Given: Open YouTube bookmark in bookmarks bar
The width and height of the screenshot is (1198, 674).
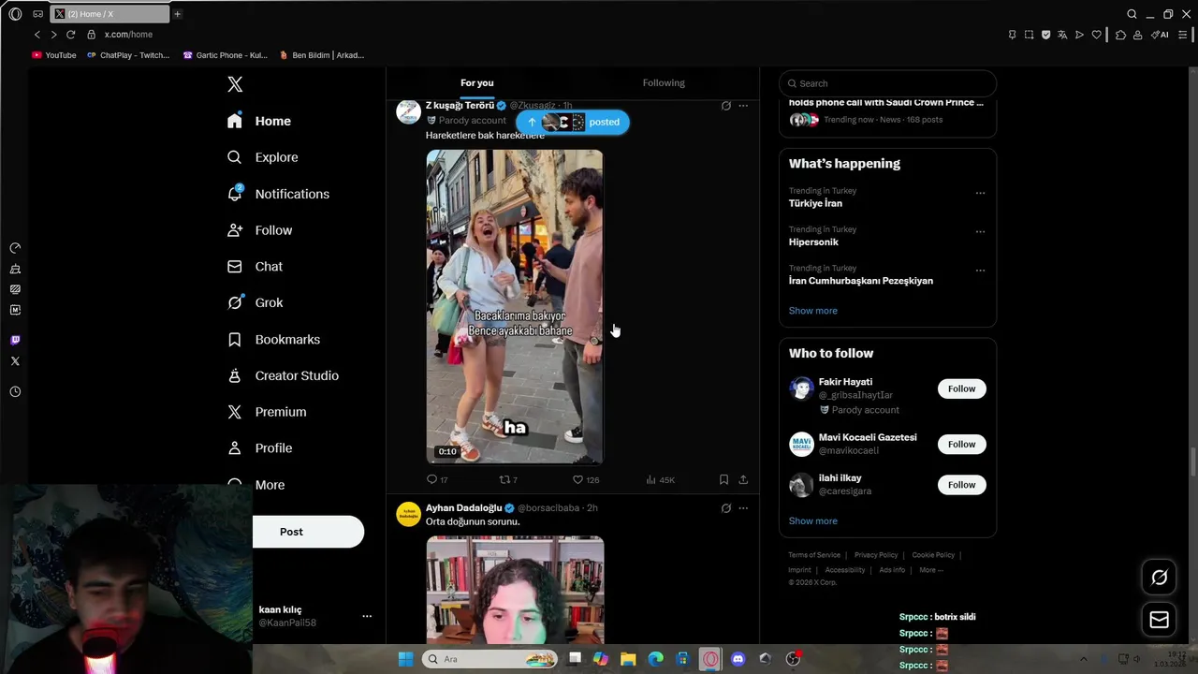Looking at the screenshot, I should (x=54, y=55).
